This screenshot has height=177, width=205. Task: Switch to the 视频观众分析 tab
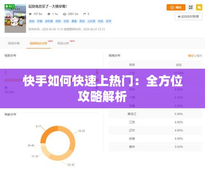(x=39, y=43)
